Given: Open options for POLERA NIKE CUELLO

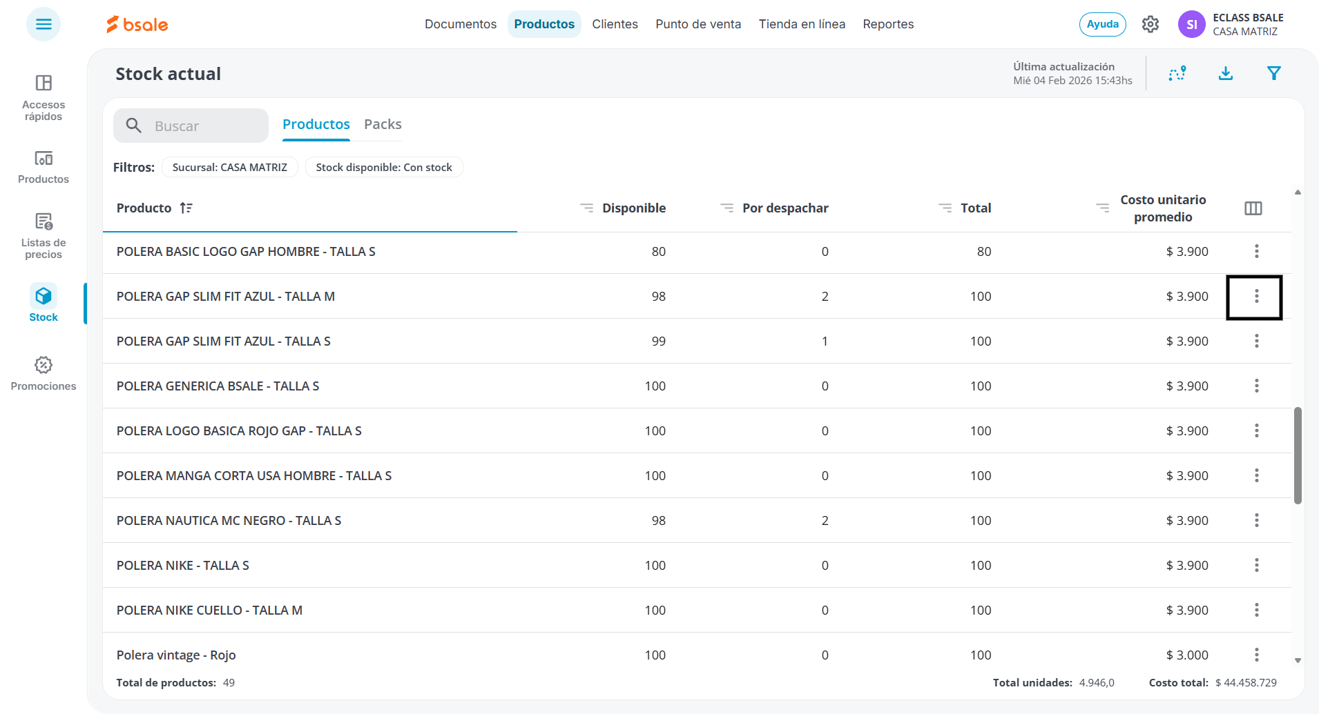Looking at the screenshot, I should point(1257,610).
